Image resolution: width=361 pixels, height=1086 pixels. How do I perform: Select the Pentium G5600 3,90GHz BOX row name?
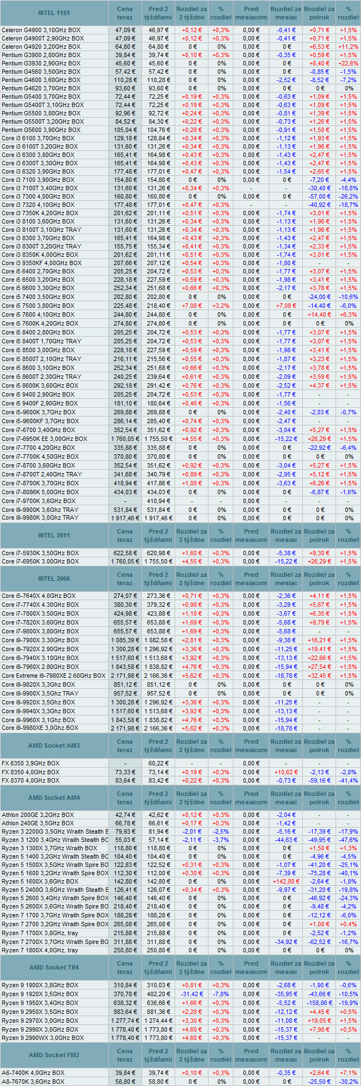tap(42, 130)
